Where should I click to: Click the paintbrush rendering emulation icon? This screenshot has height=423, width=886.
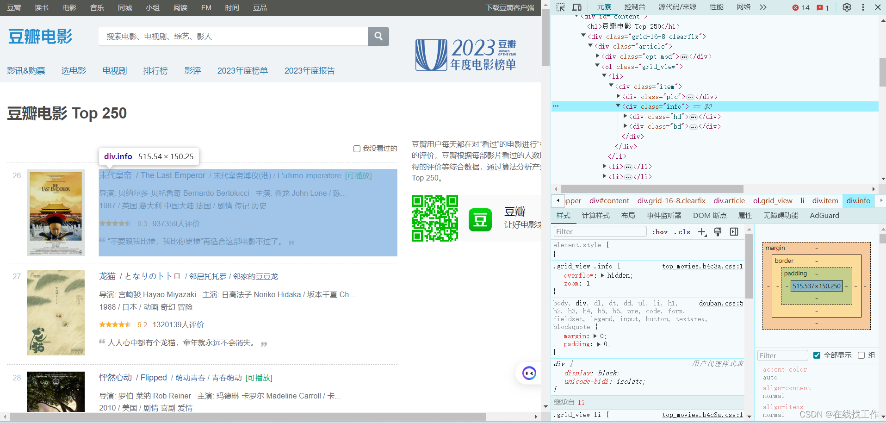coord(718,232)
